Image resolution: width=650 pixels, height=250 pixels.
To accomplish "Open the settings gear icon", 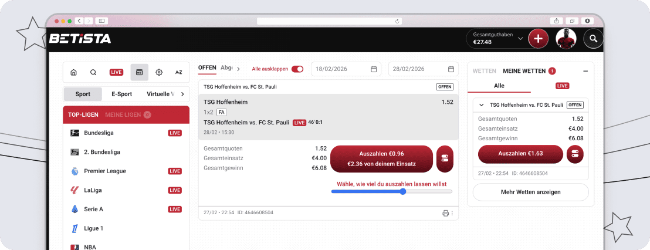I will click(x=159, y=72).
